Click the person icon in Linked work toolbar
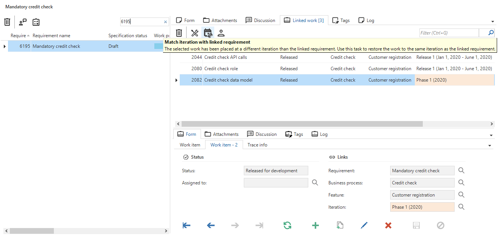The height and width of the screenshot is (236, 499). (x=221, y=33)
